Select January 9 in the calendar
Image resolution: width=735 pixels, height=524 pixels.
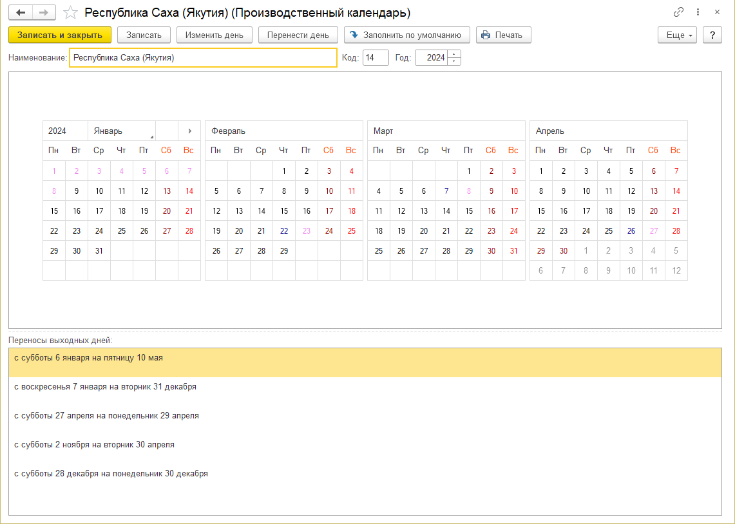tap(77, 191)
